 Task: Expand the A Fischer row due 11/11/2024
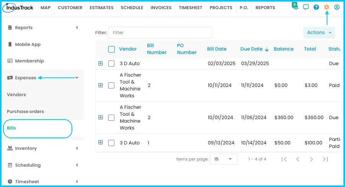click(101, 85)
